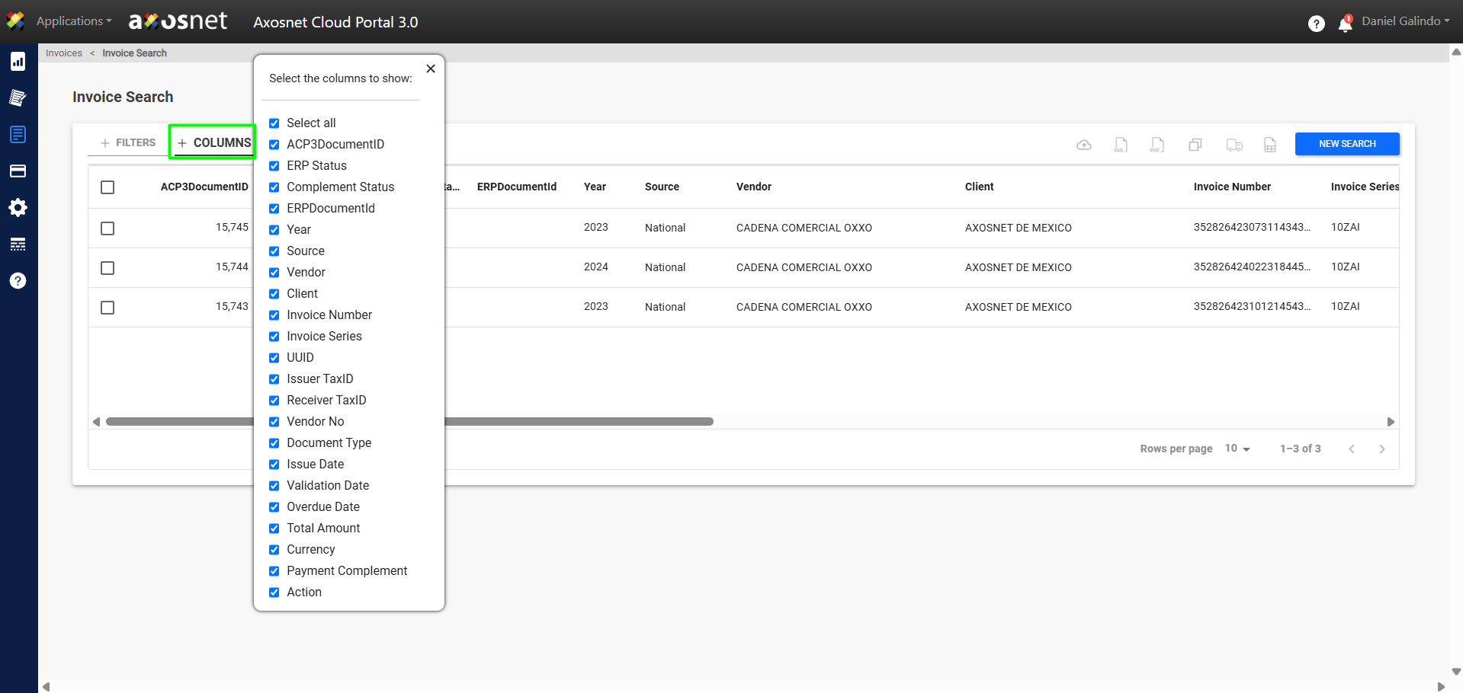Viewport: 1463px width, 693px height.
Task: Click the copy/duplicate documents icon
Action: (1195, 145)
